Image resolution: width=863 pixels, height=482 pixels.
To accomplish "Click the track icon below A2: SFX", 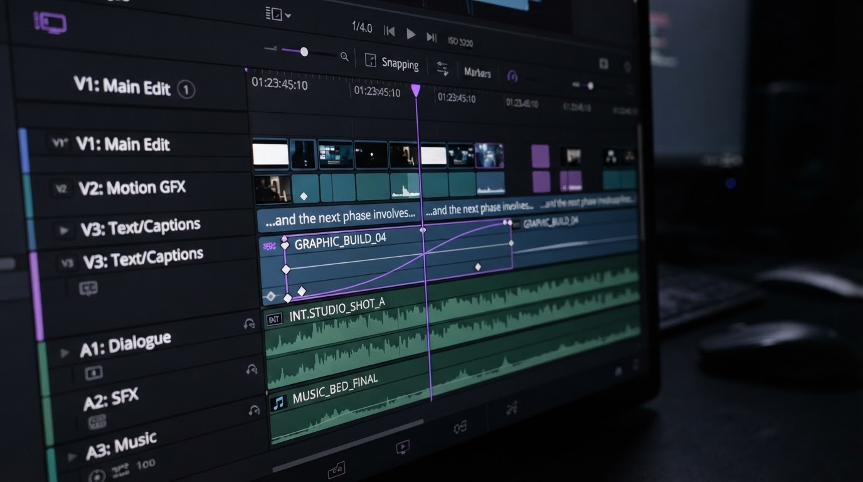I will [97, 421].
